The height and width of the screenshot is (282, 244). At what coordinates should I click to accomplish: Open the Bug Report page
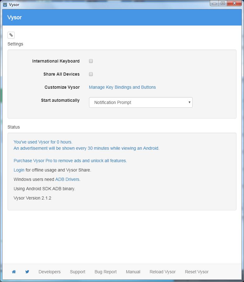pyautogui.click(x=106, y=272)
